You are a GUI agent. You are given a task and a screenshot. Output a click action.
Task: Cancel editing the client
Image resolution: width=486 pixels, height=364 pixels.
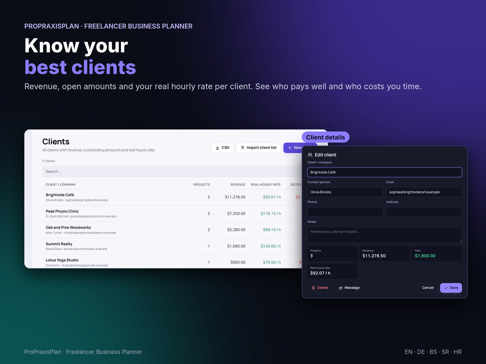coord(428,288)
